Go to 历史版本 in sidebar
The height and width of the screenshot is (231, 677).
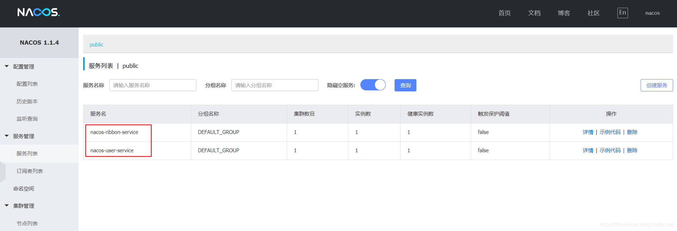(27, 102)
